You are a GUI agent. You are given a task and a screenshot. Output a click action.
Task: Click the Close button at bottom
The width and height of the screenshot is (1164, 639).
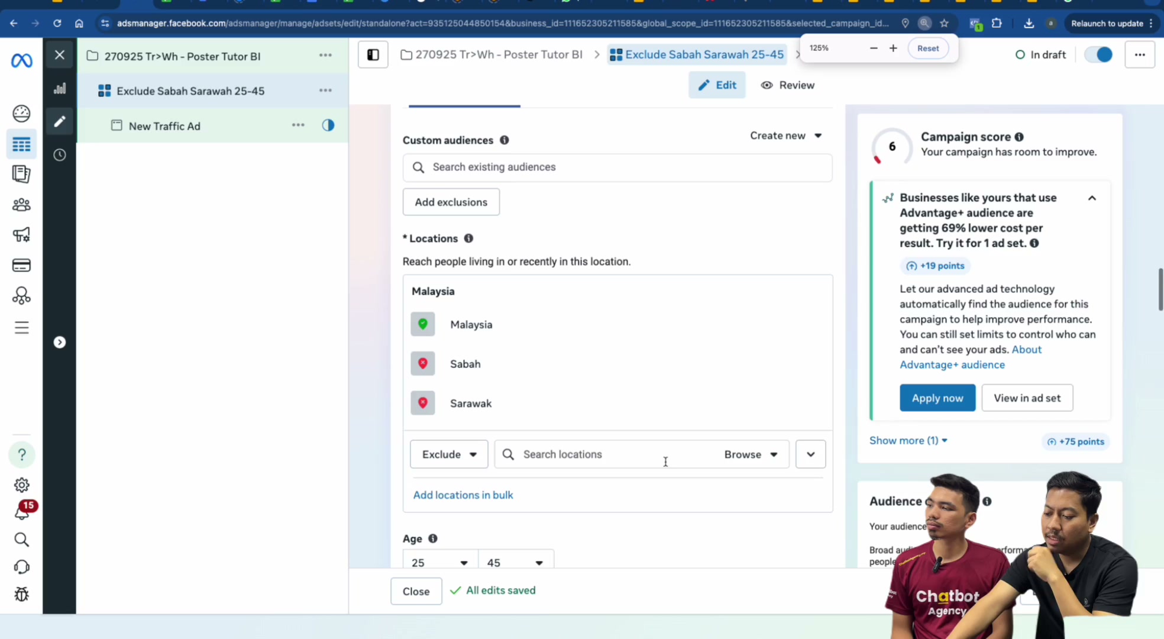coord(416,592)
